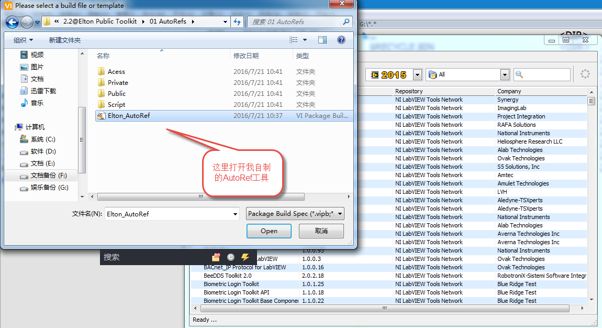This screenshot has width=602, height=328.
Task: Select 视频 in the navigation pane
Action: tap(32, 54)
